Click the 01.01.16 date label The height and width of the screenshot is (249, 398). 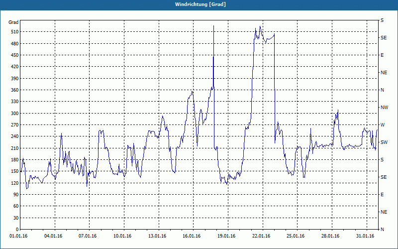(x=18, y=236)
